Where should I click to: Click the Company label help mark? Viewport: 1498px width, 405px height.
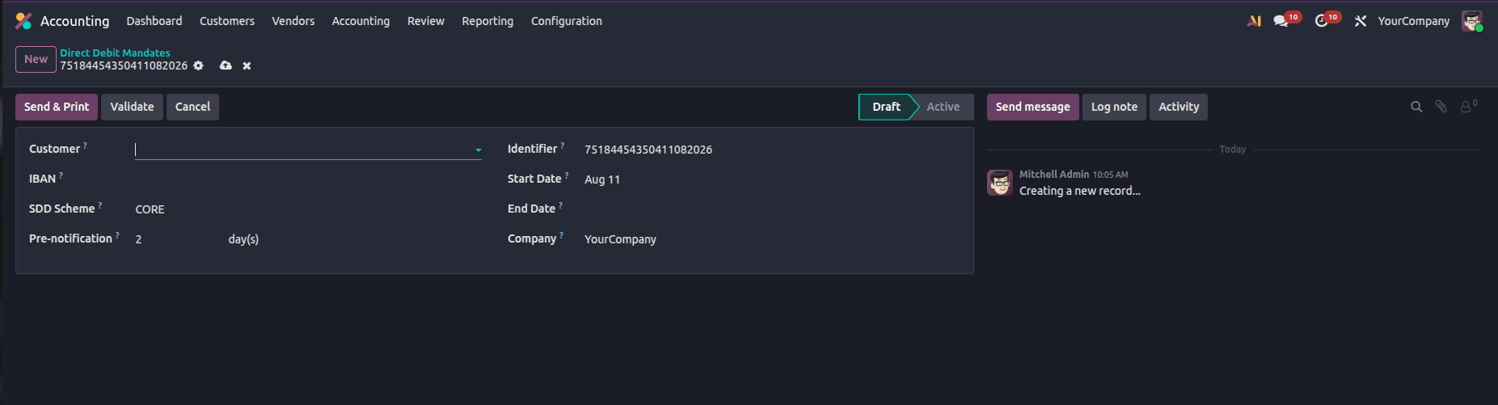pyautogui.click(x=561, y=235)
